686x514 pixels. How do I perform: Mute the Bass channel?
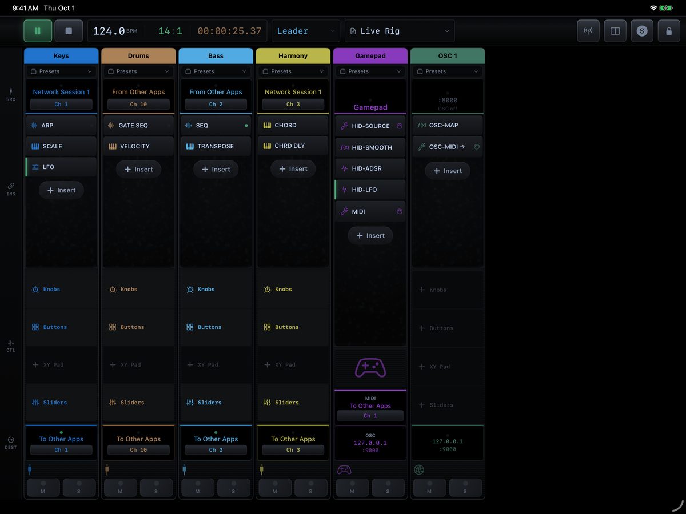click(197, 488)
